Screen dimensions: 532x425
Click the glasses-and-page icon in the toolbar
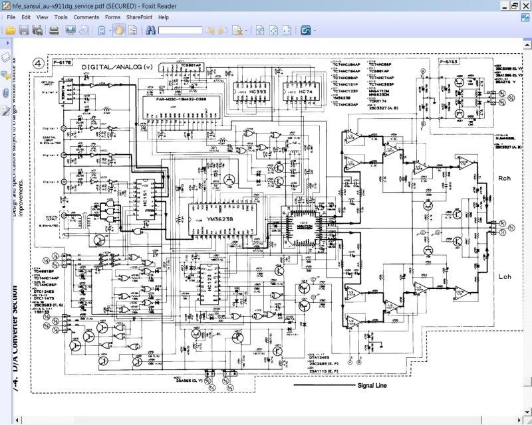point(84,31)
